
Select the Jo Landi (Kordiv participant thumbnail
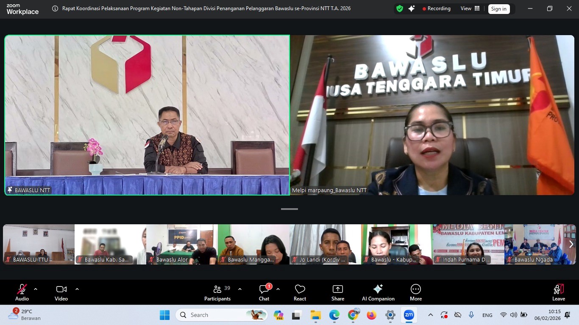coord(326,245)
